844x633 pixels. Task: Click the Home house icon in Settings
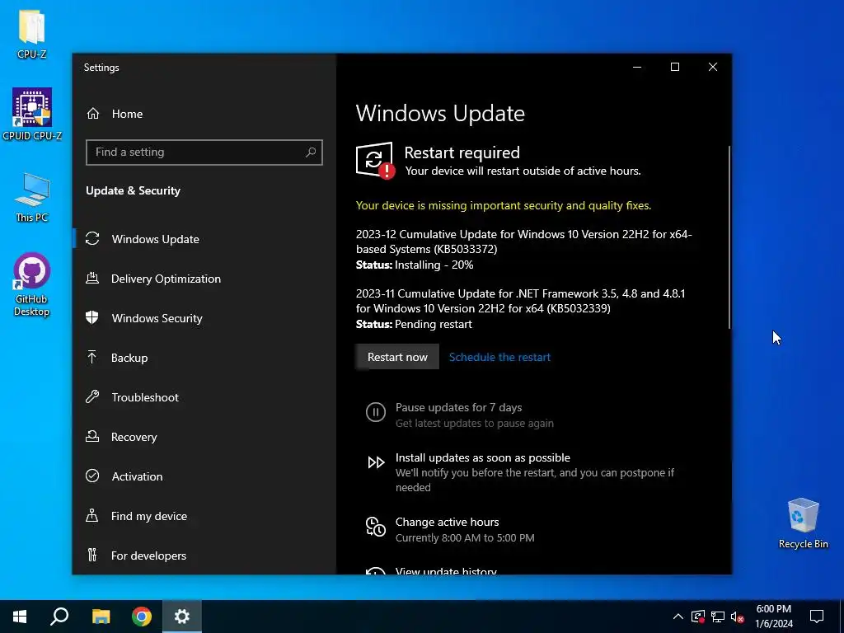93,114
